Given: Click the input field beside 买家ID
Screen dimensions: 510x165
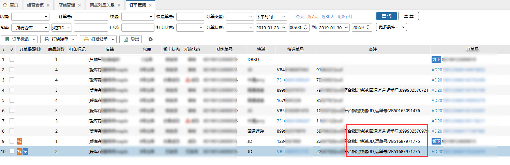Looking at the screenshot, I should pyautogui.click(x=91, y=28).
